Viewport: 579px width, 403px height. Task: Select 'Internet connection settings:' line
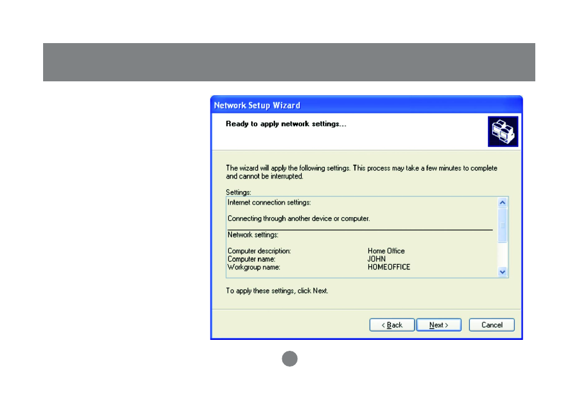[x=269, y=203]
